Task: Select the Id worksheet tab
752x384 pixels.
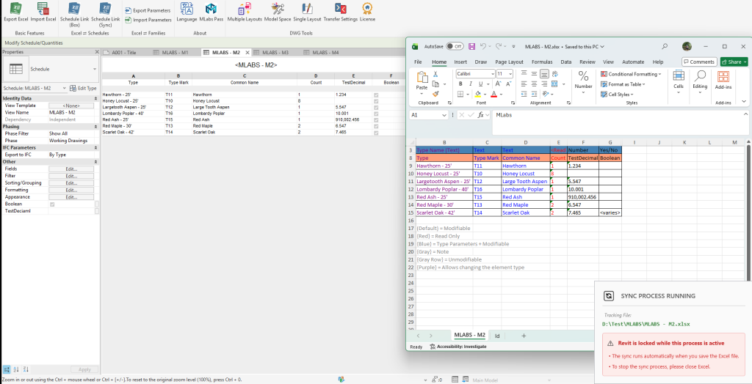Action: tap(497, 336)
